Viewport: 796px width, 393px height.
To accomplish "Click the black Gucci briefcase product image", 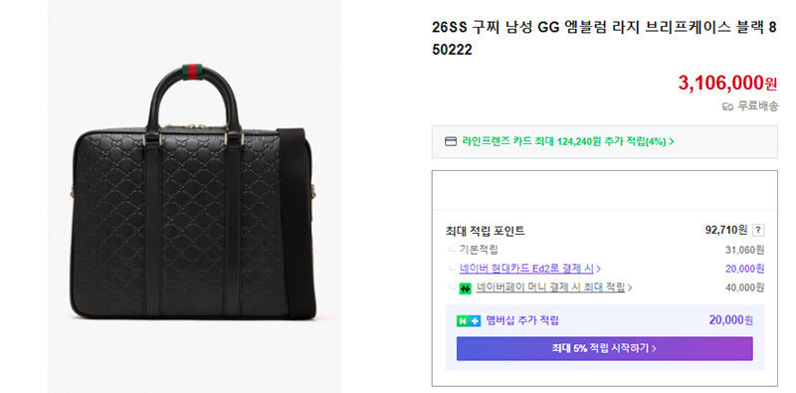I will tap(194, 197).
